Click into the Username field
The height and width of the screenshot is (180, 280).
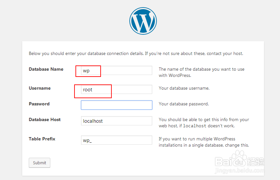coord(117,89)
